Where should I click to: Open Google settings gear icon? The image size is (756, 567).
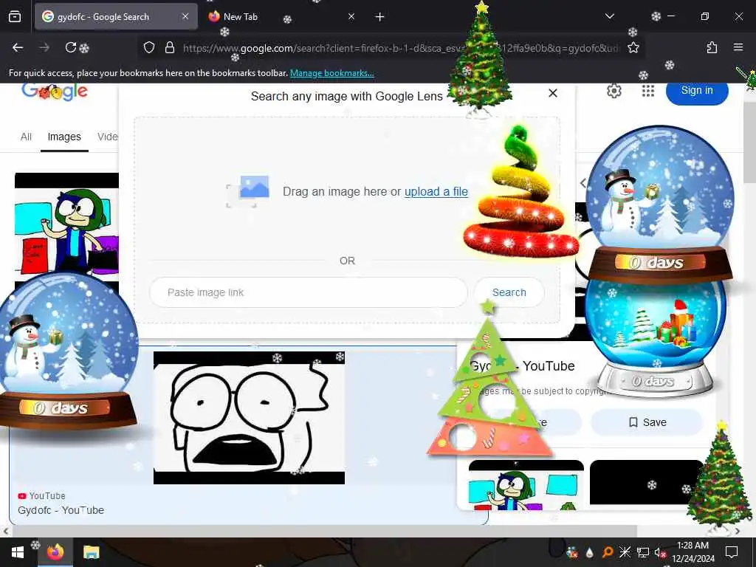pyautogui.click(x=614, y=91)
